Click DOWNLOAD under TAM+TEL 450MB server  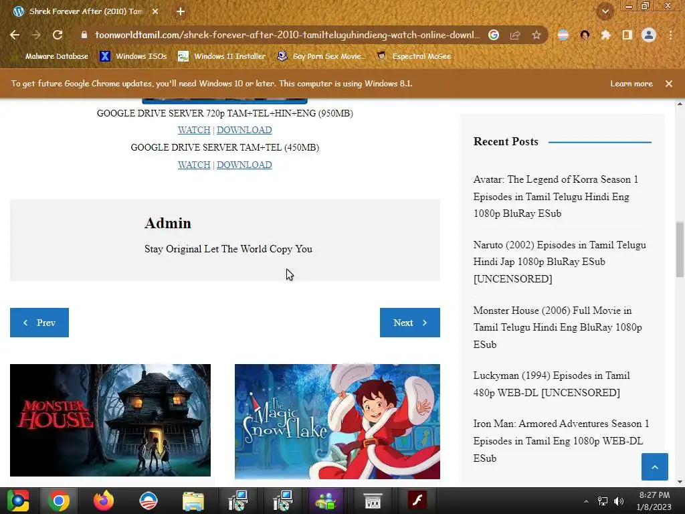coord(244,165)
